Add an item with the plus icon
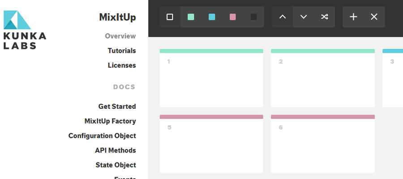Image resolution: width=403 pixels, height=179 pixels. (353, 17)
